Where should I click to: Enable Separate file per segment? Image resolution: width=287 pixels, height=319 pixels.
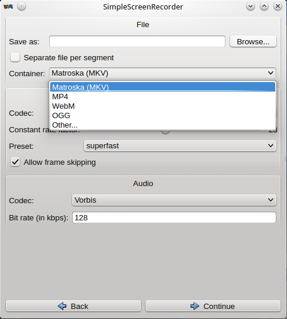point(15,57)
